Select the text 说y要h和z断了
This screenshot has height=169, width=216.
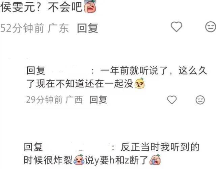pyautogui.click(x=116, y=160)
